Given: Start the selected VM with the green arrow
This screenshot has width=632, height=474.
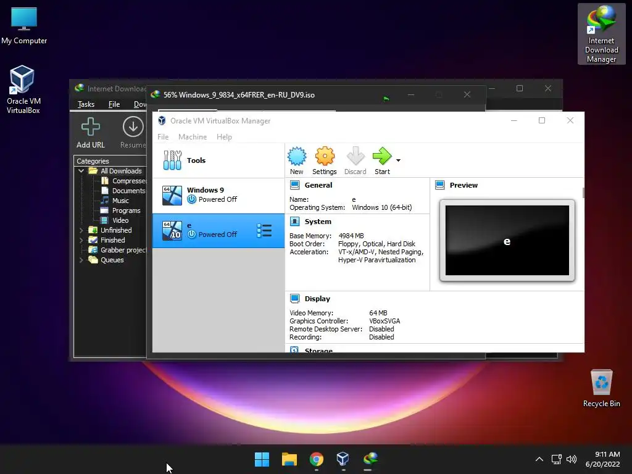Looking at the screenshot, I should [382, 160].
